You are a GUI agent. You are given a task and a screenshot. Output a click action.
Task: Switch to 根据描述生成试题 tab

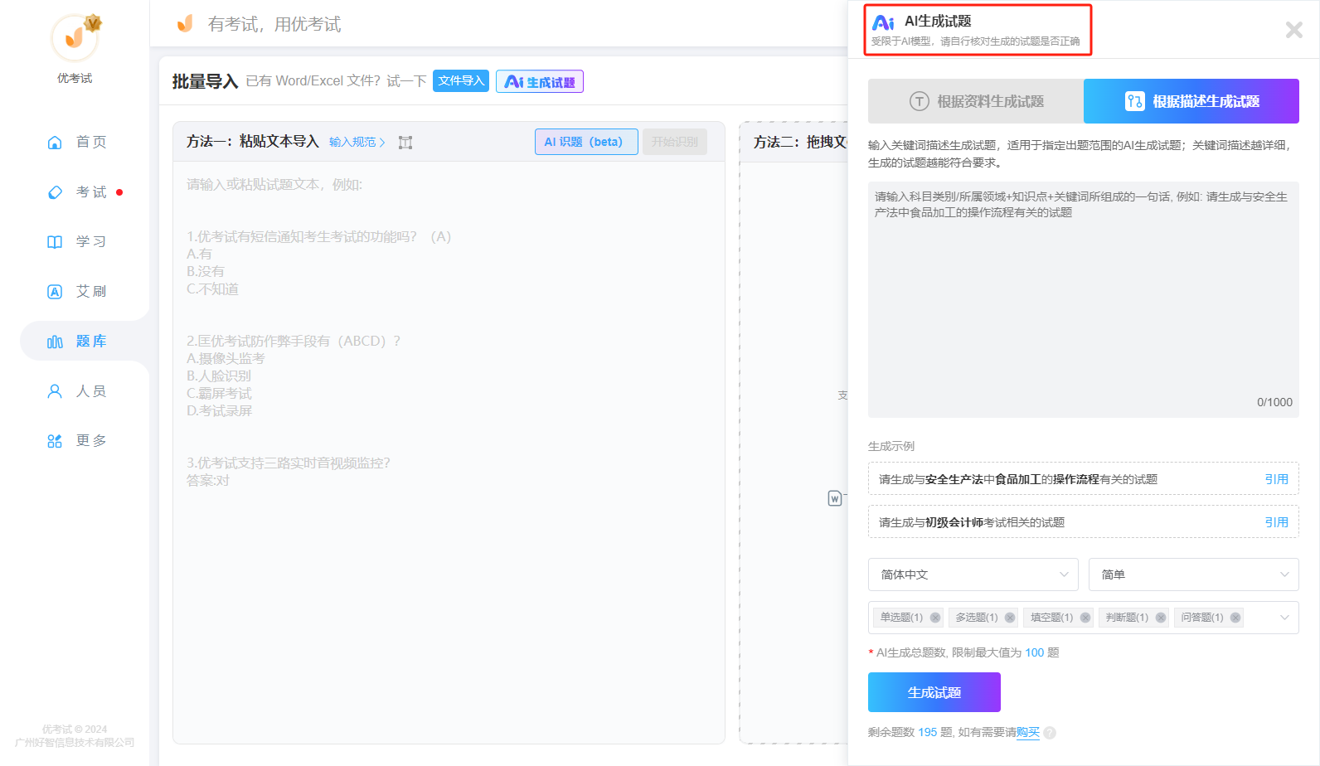(x=1191, y=101)
